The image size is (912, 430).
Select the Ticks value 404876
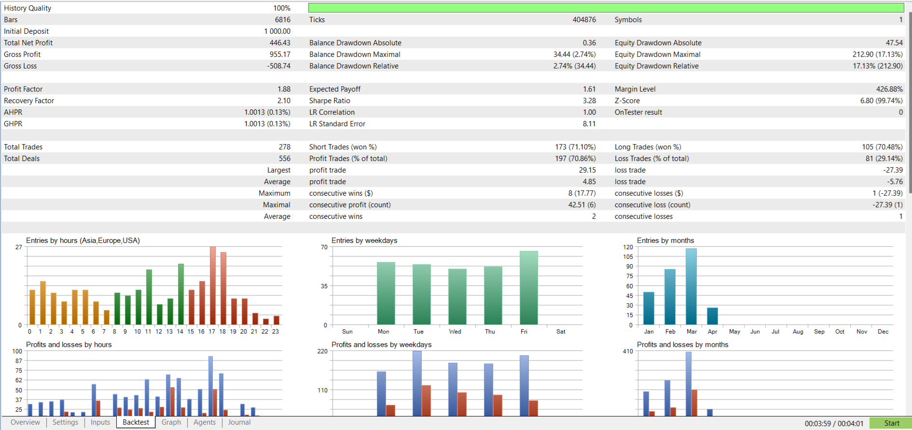coord(584,20)
